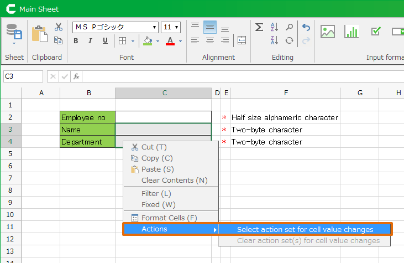
Task: Choose Filter (L) from context menu
Action: pyautogui.click(x=171, y=194)
